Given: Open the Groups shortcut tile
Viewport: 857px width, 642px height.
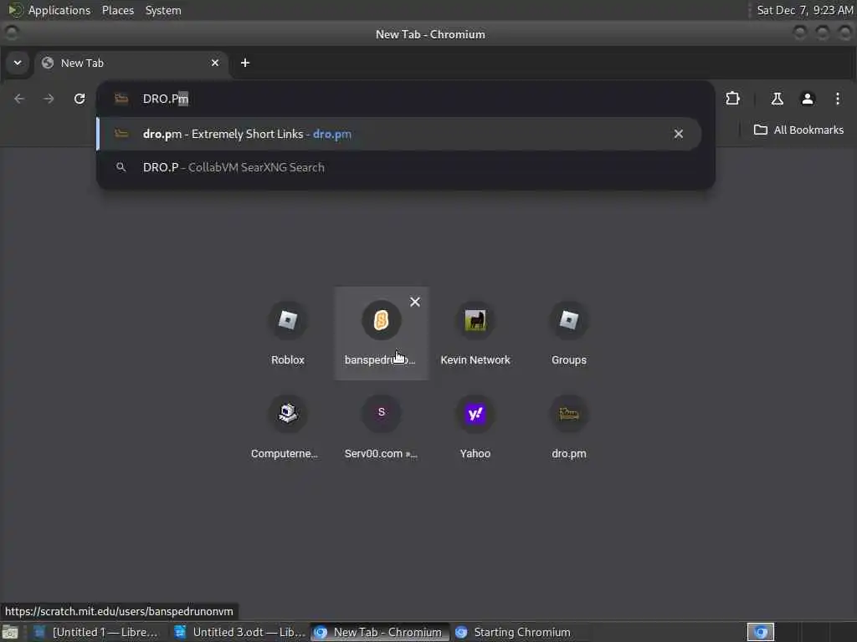Looking at the screenshot, I should [568, 333].
